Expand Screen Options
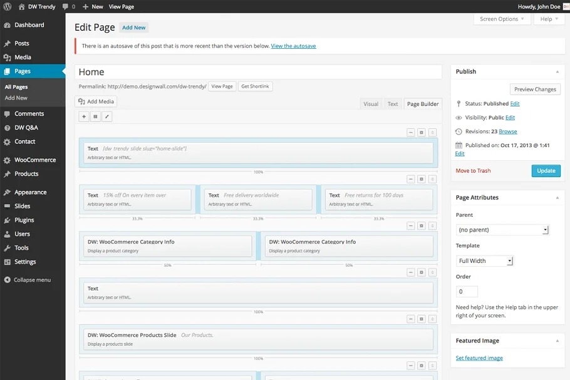570x380 pixels. pos(502,19)
